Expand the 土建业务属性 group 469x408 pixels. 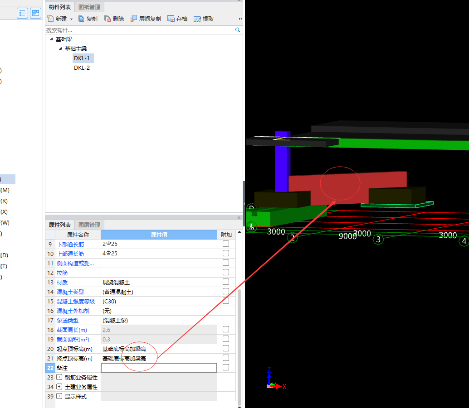click(59, 387)
